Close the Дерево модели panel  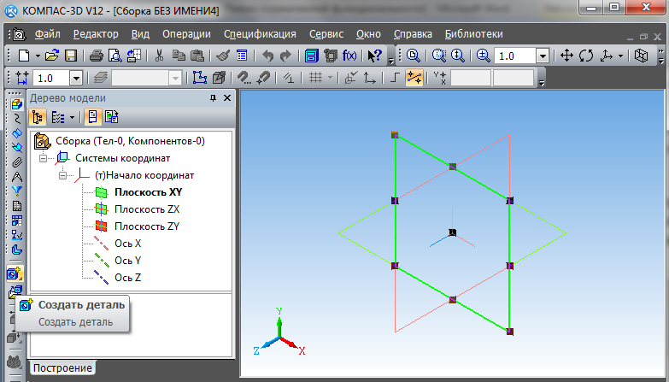[227, 98]
